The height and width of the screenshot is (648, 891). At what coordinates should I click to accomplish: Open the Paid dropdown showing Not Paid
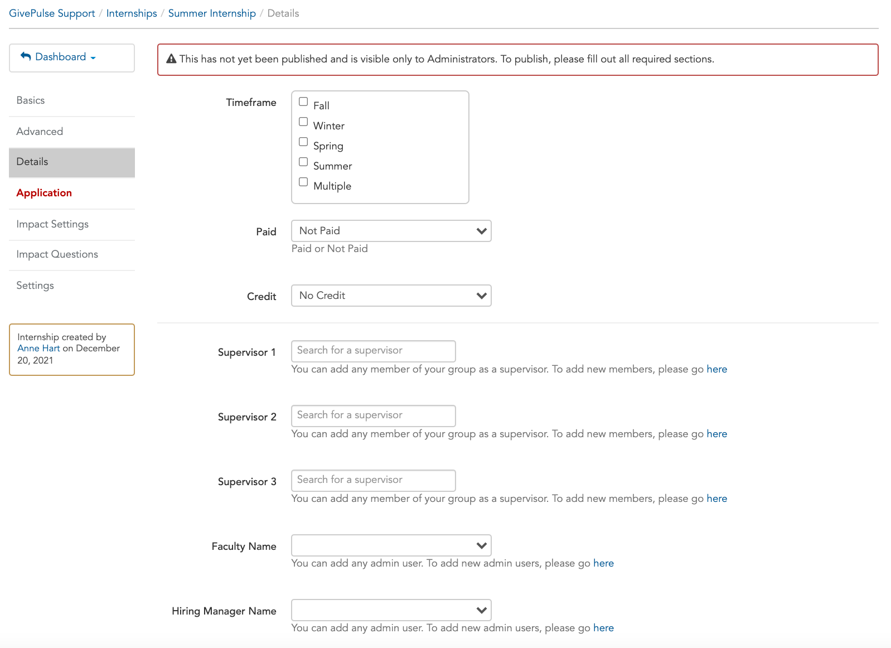[391, 231]
